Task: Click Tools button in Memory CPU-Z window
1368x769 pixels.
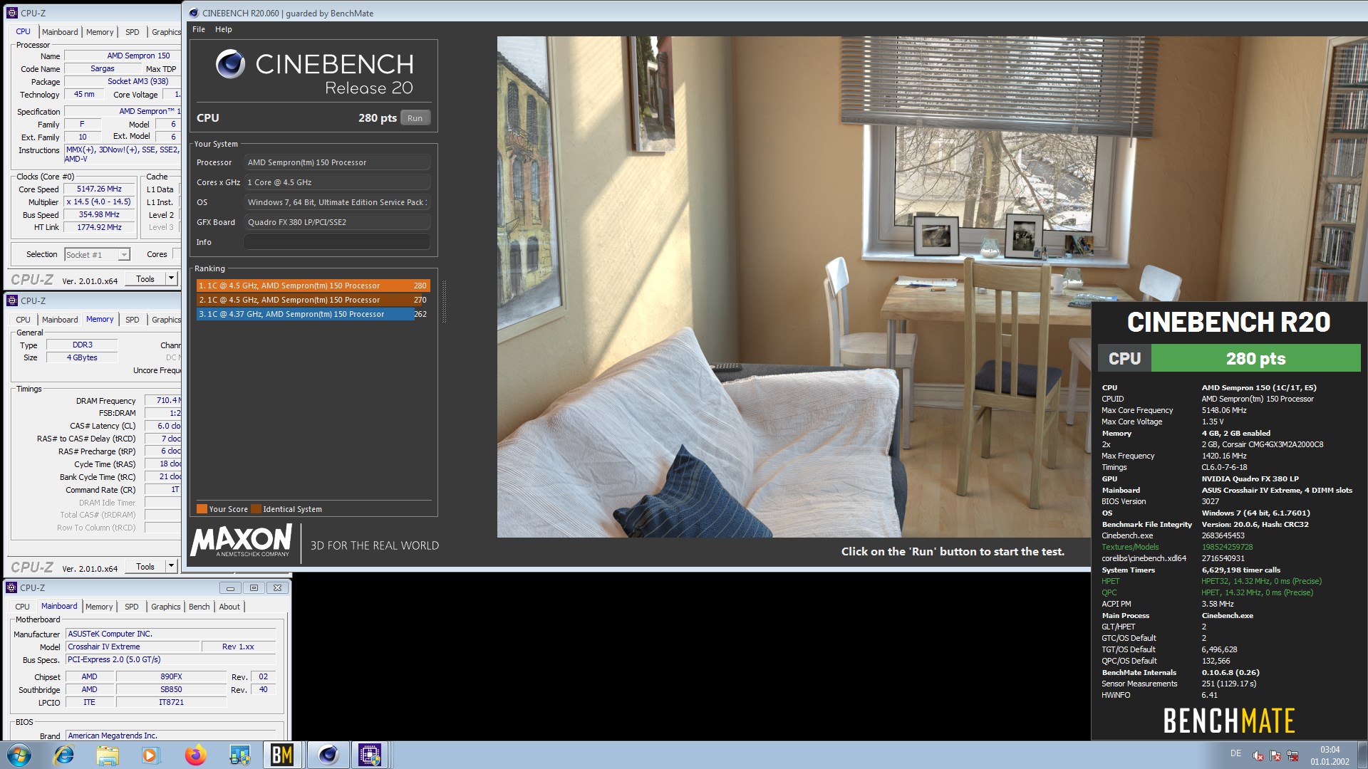Action: [145, 567]
